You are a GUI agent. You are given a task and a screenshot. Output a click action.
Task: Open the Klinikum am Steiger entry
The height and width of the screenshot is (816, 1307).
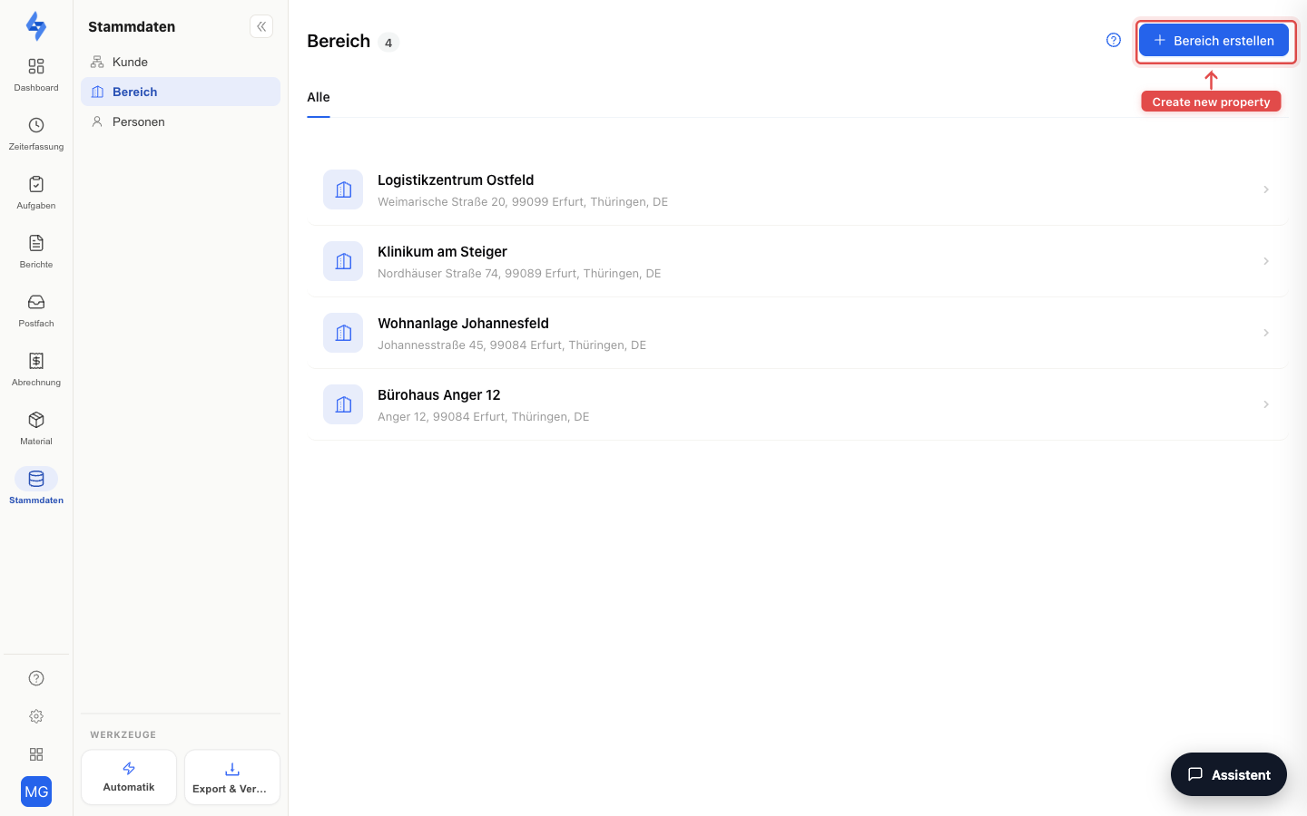pos(797,261)
